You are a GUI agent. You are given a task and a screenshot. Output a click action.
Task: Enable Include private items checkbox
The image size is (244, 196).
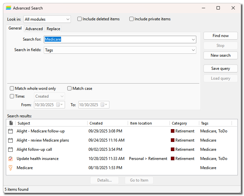pyautogui.click(x=131, y=19)
